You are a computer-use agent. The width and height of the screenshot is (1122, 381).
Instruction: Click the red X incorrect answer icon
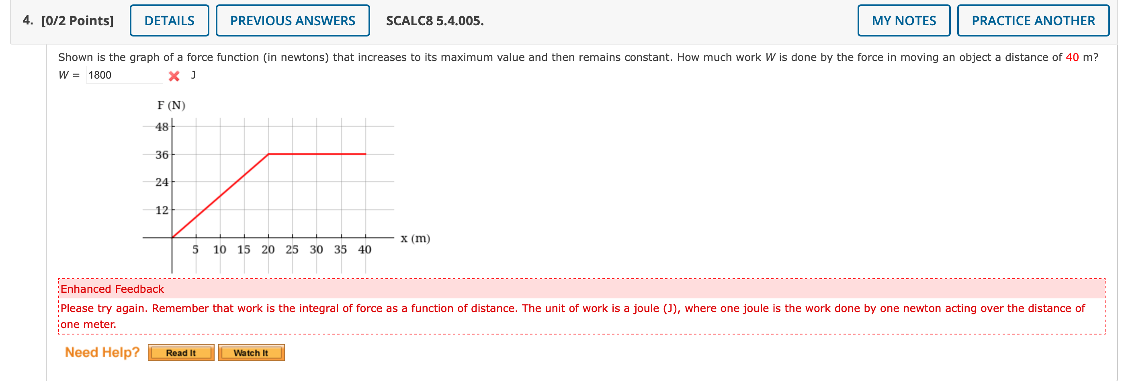pos(174,75)
